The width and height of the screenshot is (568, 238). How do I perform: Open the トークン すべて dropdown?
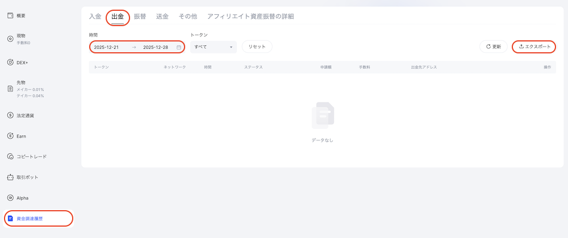point(214,47)
